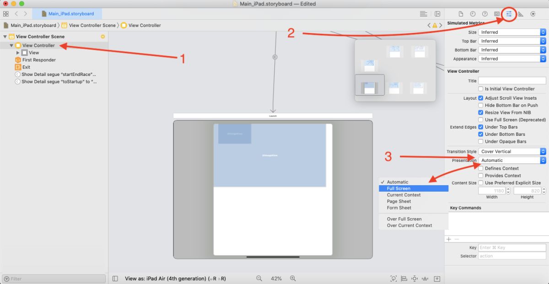Click the view controller Title field

[512, 80]
